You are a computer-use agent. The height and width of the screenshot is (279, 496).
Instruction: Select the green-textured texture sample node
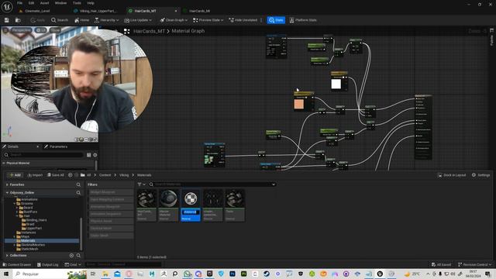(215, 155)
